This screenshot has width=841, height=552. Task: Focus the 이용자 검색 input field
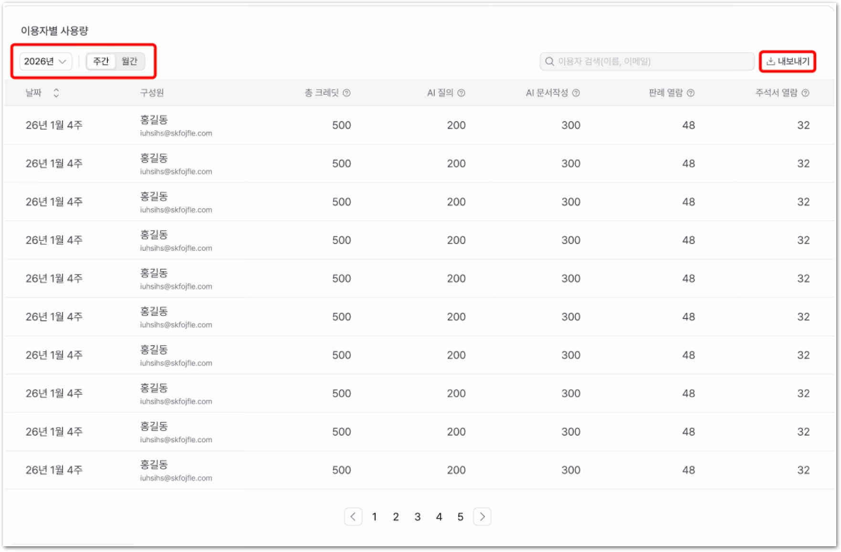click(647, 61)
